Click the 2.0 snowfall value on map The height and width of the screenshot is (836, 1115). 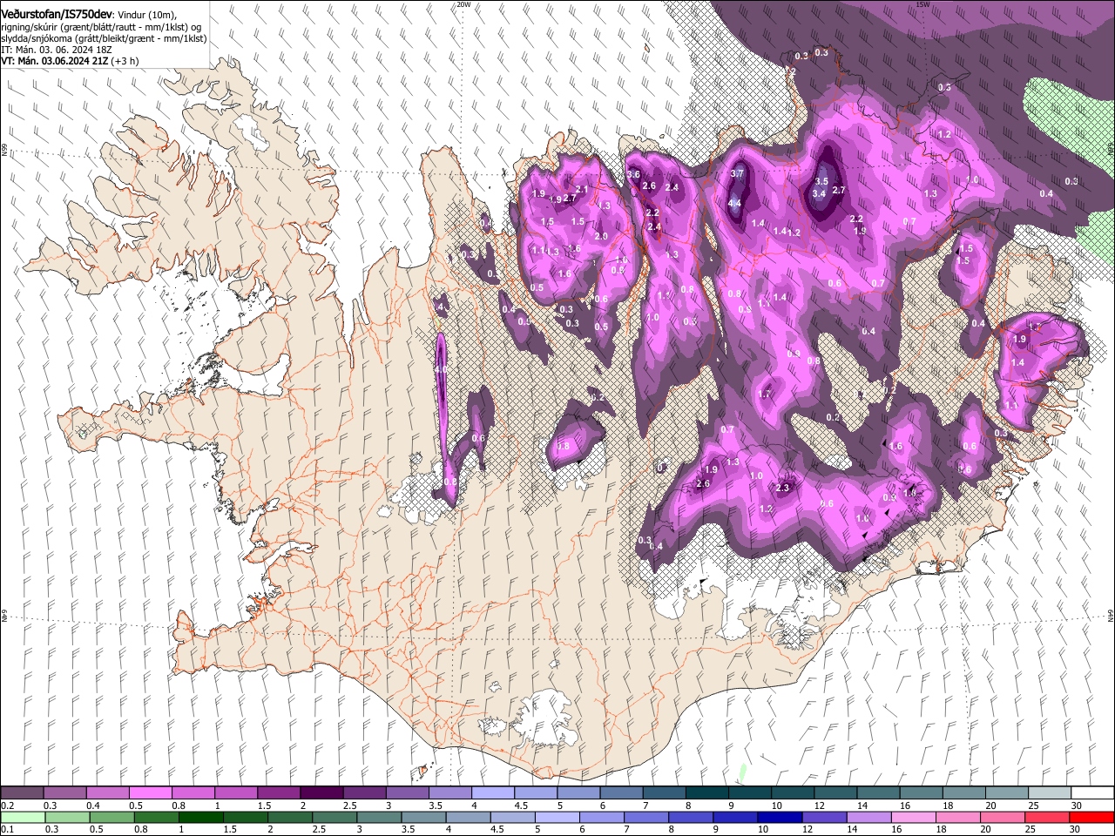(x=601, y=236)
